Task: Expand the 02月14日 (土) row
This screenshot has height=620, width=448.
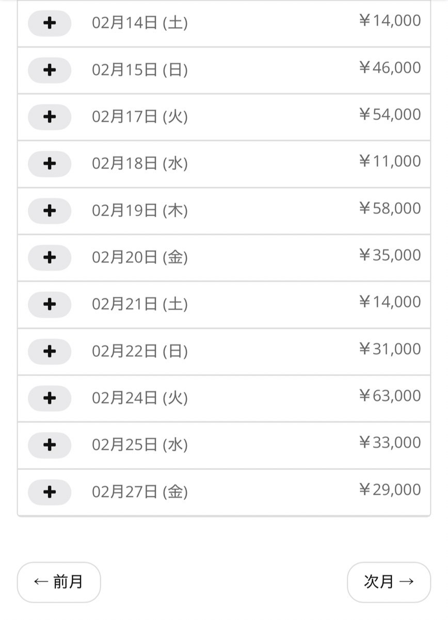Action: (50, 23)
